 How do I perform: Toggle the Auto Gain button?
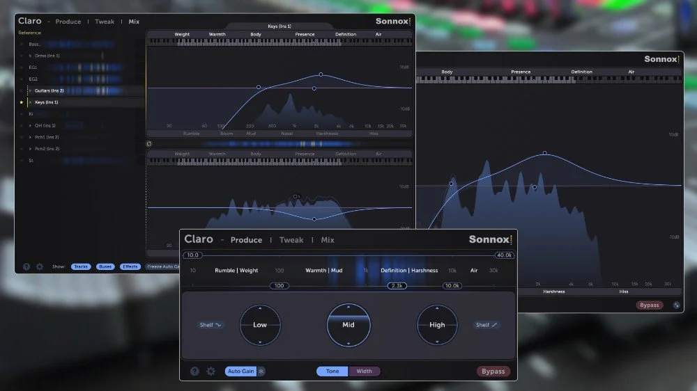click(241, 371)
